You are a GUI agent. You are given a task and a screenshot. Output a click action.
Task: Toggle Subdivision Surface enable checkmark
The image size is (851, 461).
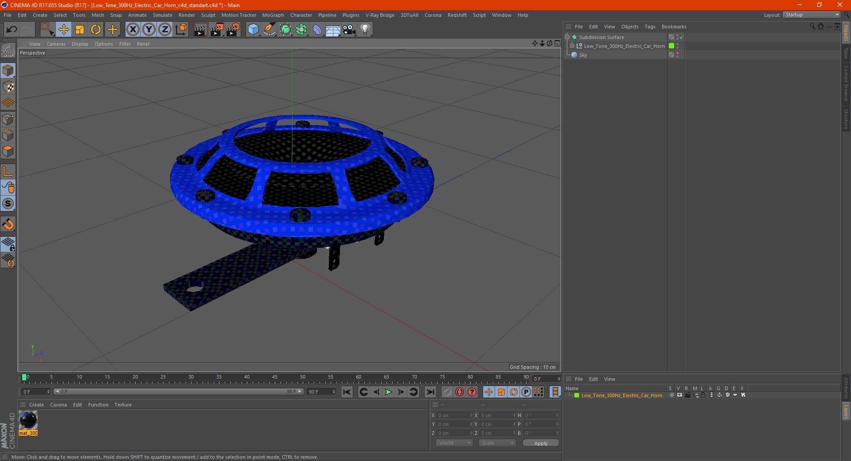click(x=682, y=37)
